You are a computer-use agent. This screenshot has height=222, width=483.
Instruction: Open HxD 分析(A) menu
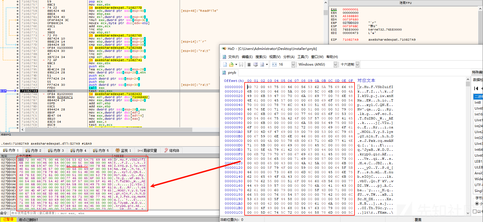point(289,57)
